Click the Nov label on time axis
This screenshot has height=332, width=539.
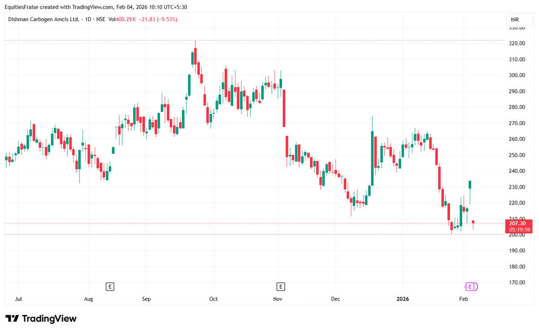coord(278,299)
